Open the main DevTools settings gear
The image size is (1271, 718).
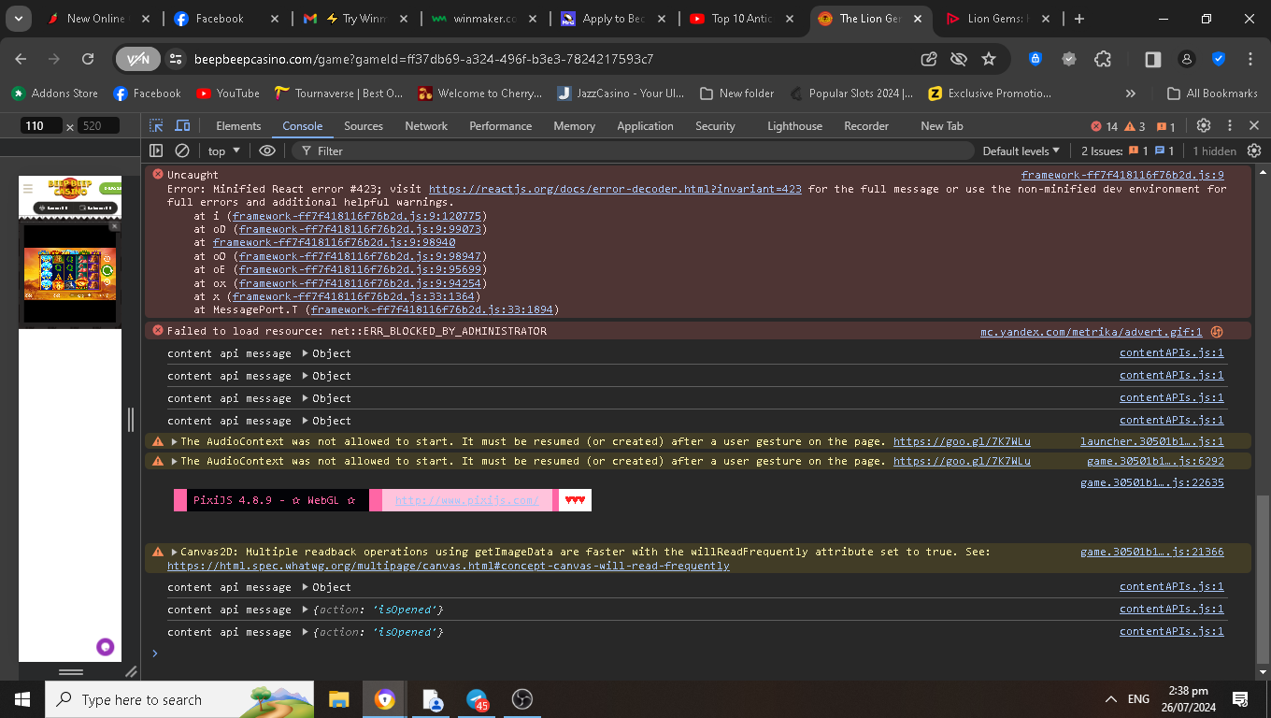1204,125
